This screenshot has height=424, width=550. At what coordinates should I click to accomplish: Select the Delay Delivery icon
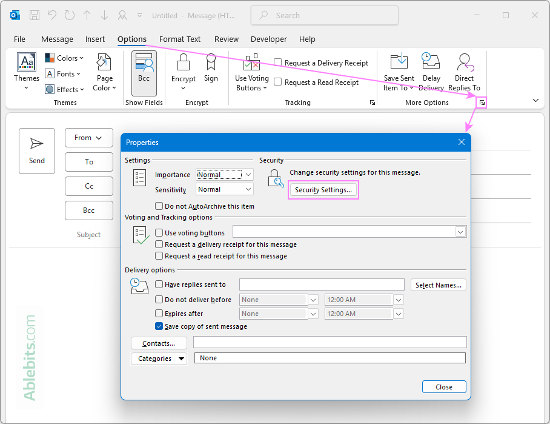(x=431, y=73)
